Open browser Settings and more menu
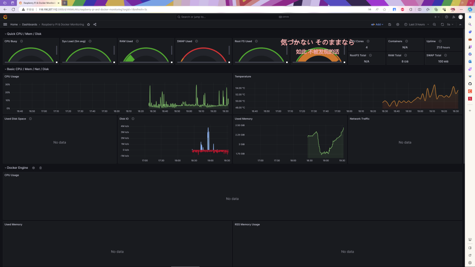475x267 pixels. 461,9
